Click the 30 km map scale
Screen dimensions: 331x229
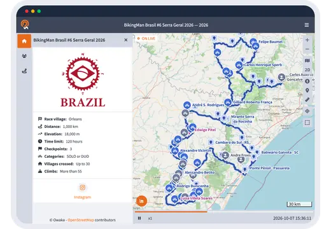coord(299,204)
